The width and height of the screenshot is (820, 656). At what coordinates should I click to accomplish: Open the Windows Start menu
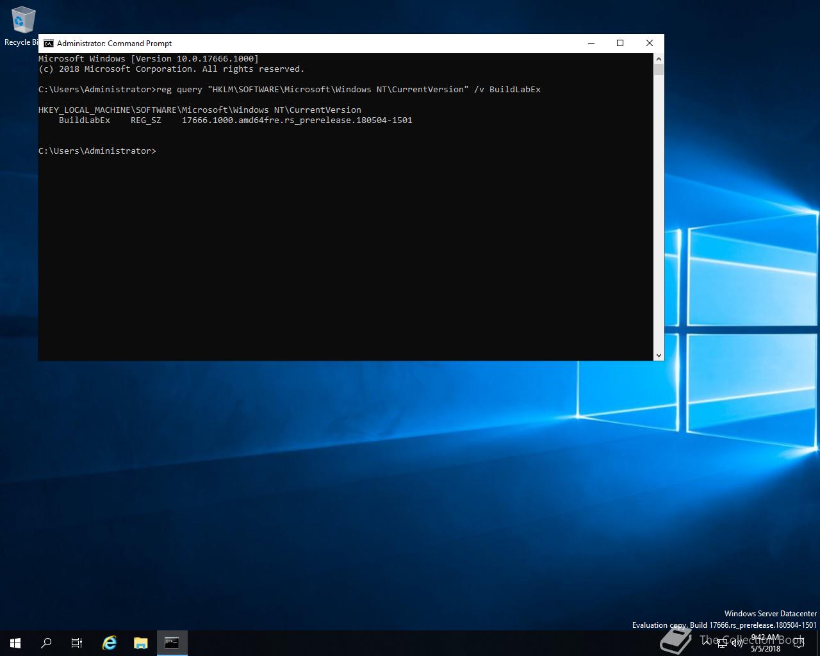point(15,643)
